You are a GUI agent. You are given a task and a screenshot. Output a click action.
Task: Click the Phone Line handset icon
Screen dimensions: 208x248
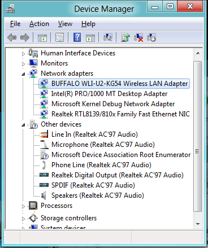44,165
